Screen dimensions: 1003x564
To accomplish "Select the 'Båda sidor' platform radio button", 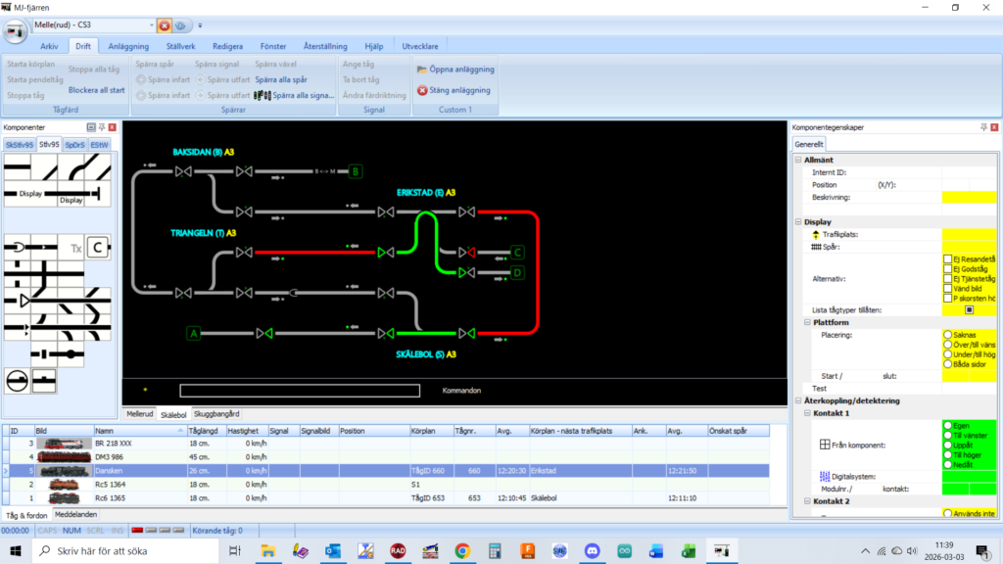I will click(x=947, y=363).
